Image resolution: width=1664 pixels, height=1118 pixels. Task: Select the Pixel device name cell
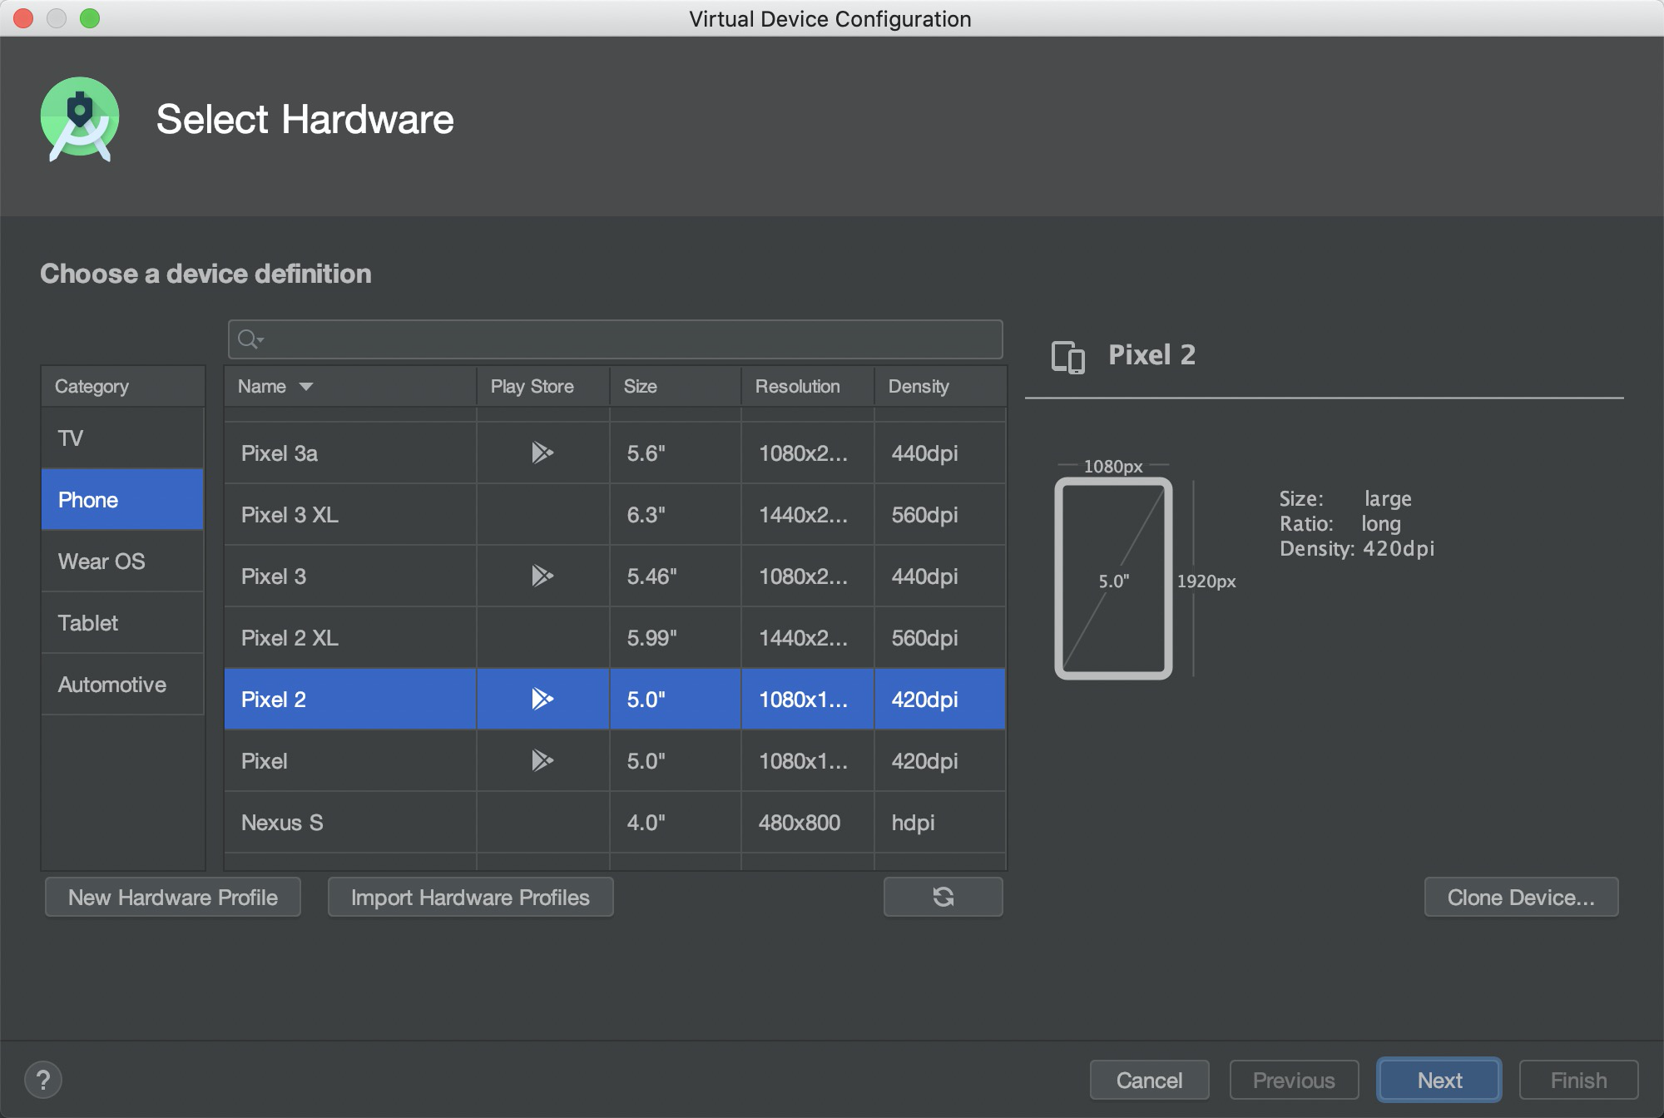tap(350, 760)
